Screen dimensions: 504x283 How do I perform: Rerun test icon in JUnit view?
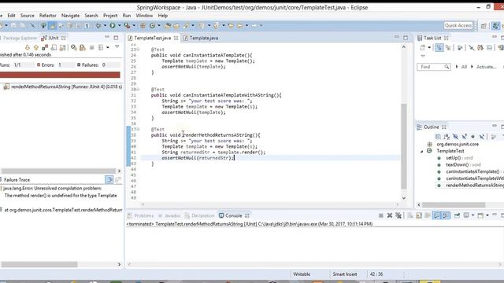(x=74, y=47)
